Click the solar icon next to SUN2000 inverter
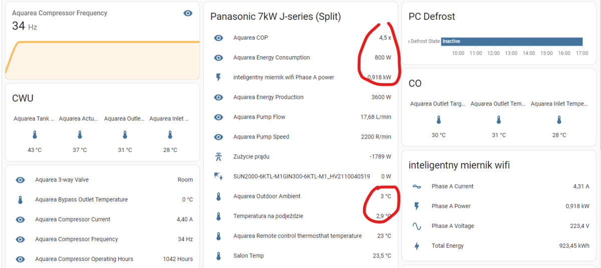The width and height of the screenshot is (601, 268). (x=218, y=176)
